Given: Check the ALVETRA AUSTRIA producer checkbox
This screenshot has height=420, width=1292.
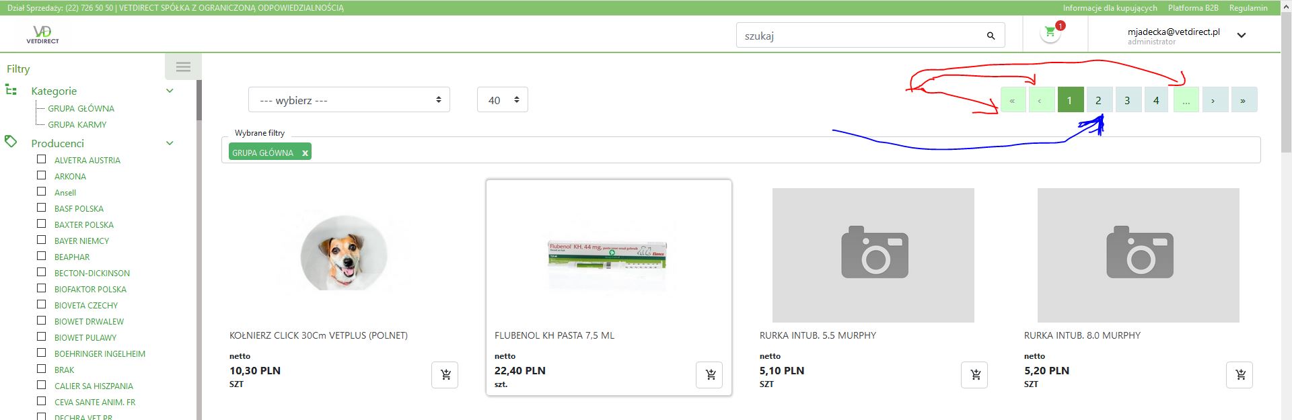Looking at the screenshot, I should 42,159.
